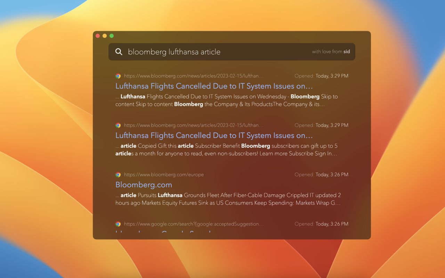Click the snippet about gifting up to 5 articles
Viewport: 445px width, 278px height.
point(227,150)
